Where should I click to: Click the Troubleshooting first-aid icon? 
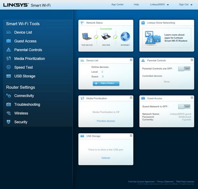9,104
